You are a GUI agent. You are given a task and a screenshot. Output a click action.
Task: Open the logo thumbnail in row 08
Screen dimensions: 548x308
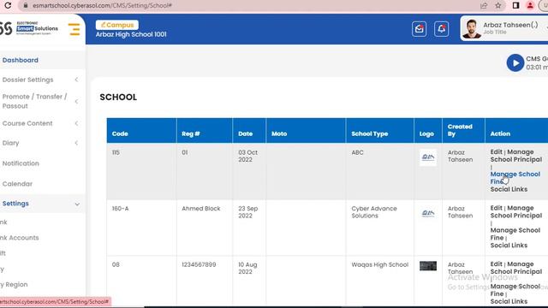pos(428,266)
